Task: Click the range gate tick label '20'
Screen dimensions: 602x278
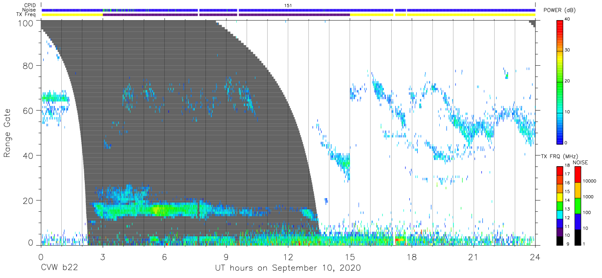Action: (x=28, y=200)
